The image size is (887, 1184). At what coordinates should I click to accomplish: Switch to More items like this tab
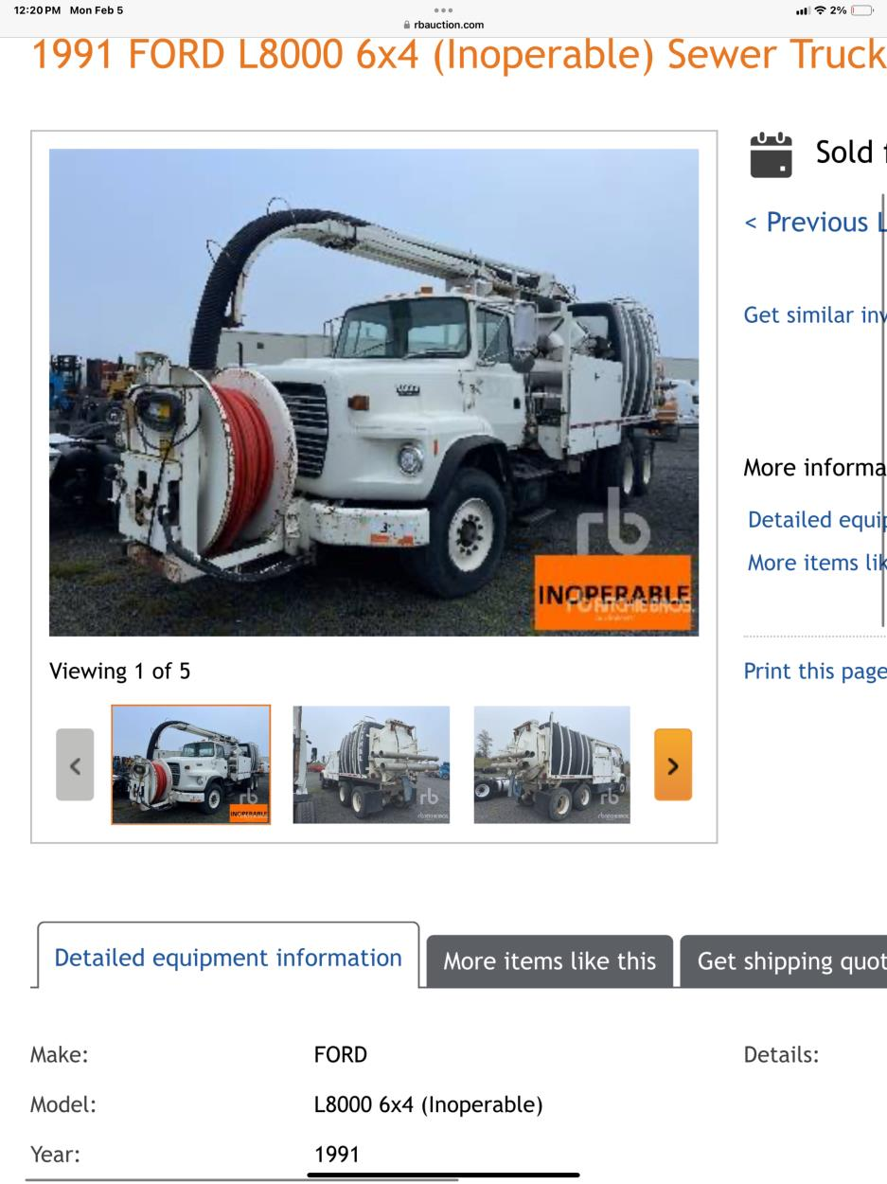[550, 961]
